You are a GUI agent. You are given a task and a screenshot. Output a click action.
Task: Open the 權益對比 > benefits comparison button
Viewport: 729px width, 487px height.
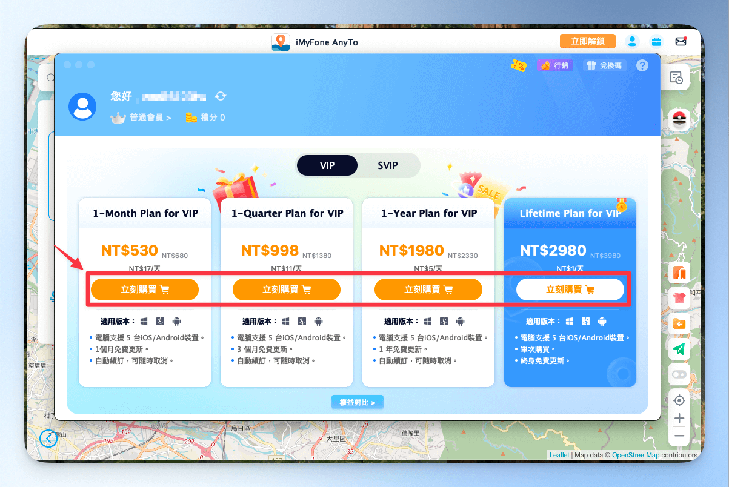358,402
